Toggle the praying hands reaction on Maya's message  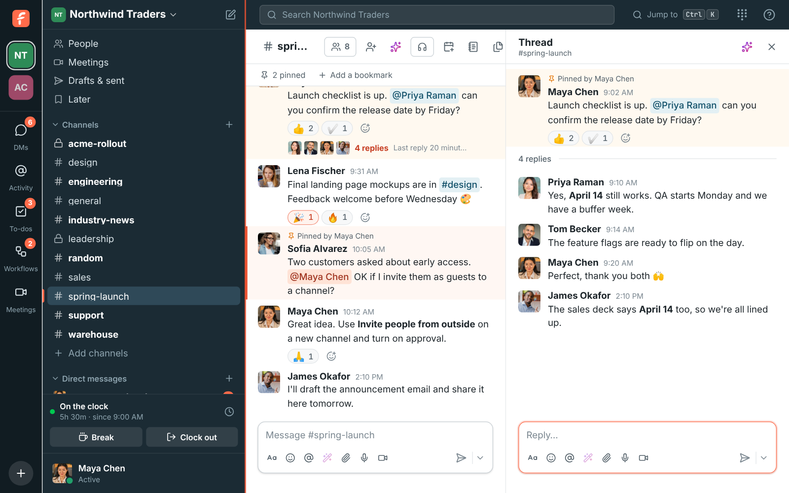click(303, 356)
